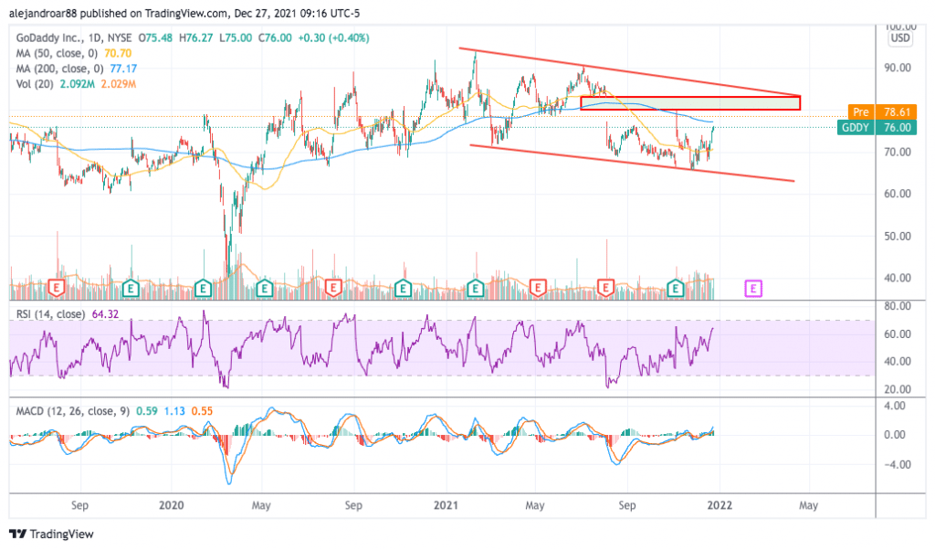Click the 0.00 MACD axis label

click(x=895, y=435)
